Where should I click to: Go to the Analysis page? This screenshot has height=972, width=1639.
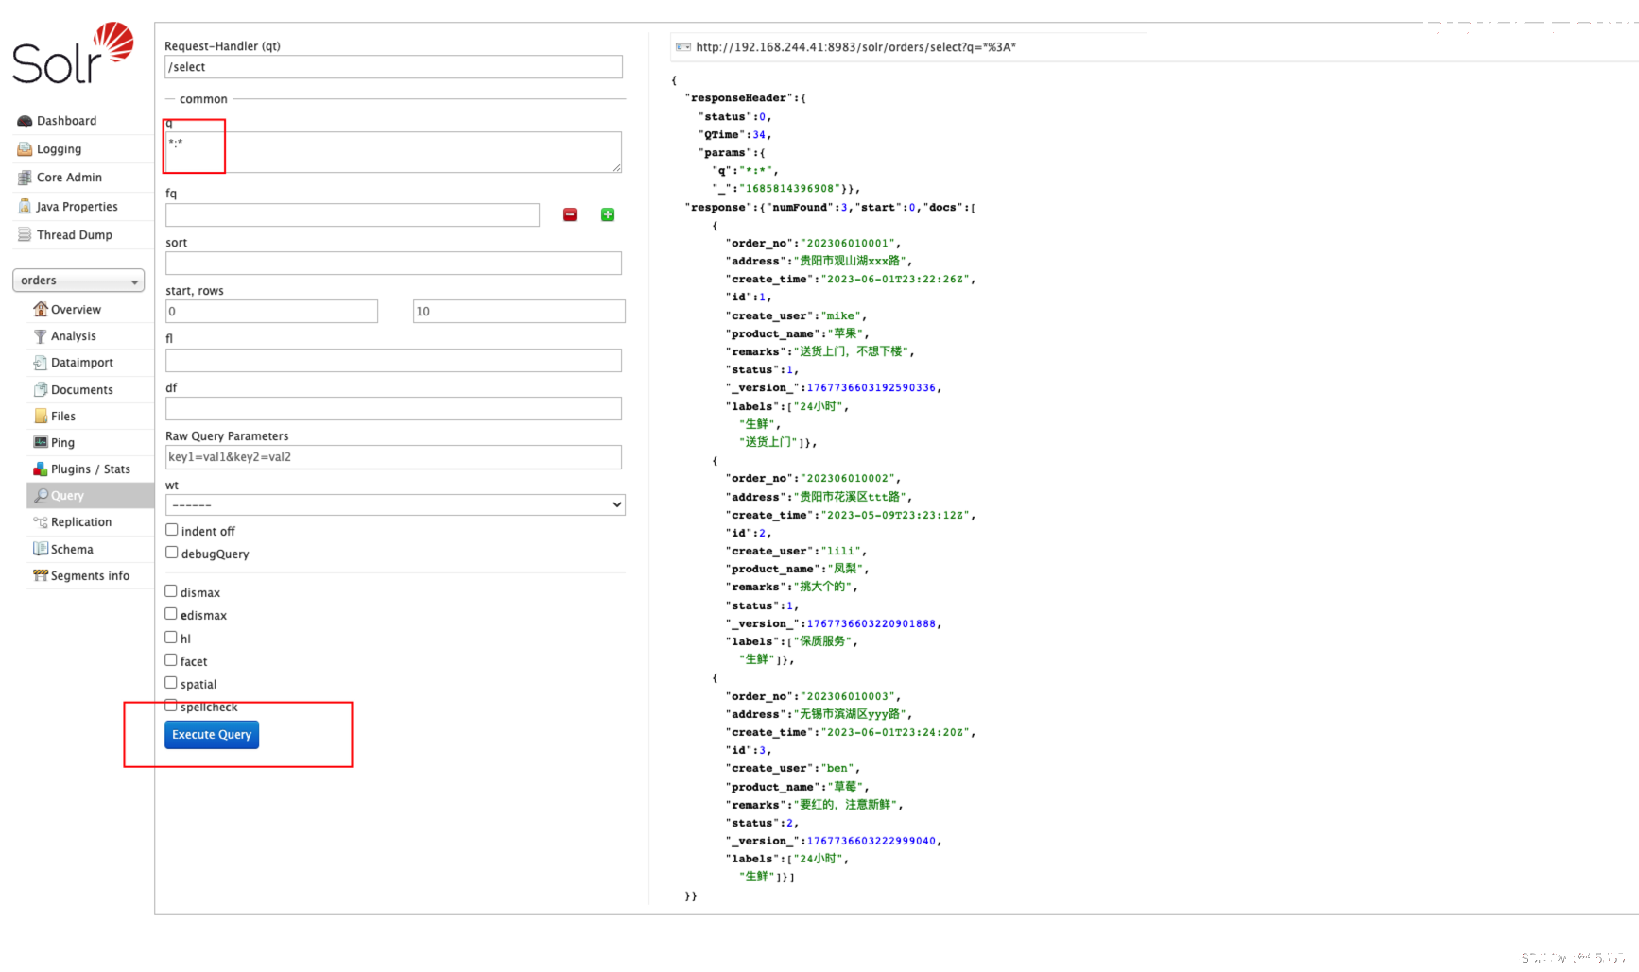[74, 336]
